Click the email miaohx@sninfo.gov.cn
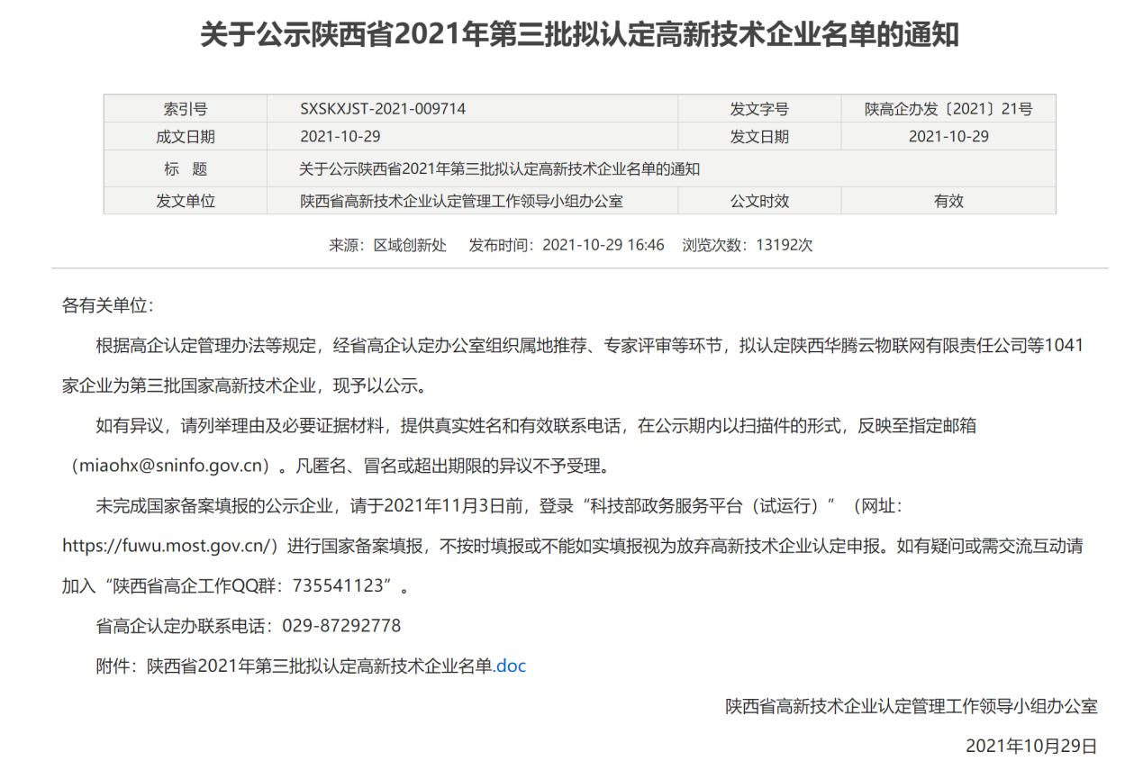The width and height of the screenshot is (1143, 761). click(175, 467)
